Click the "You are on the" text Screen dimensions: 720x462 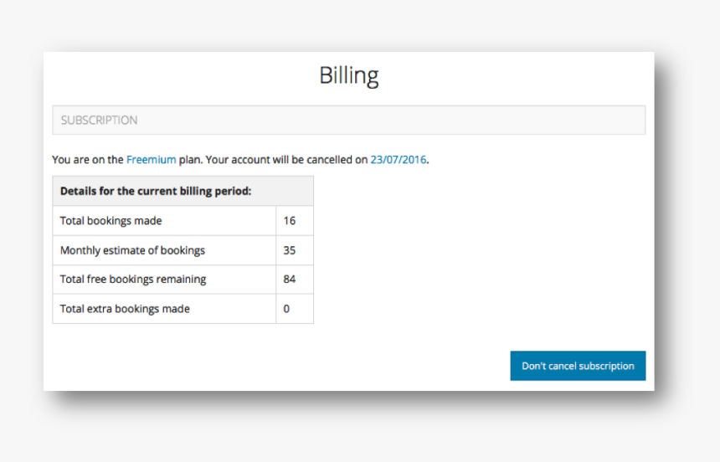click(x=88, y=160)
